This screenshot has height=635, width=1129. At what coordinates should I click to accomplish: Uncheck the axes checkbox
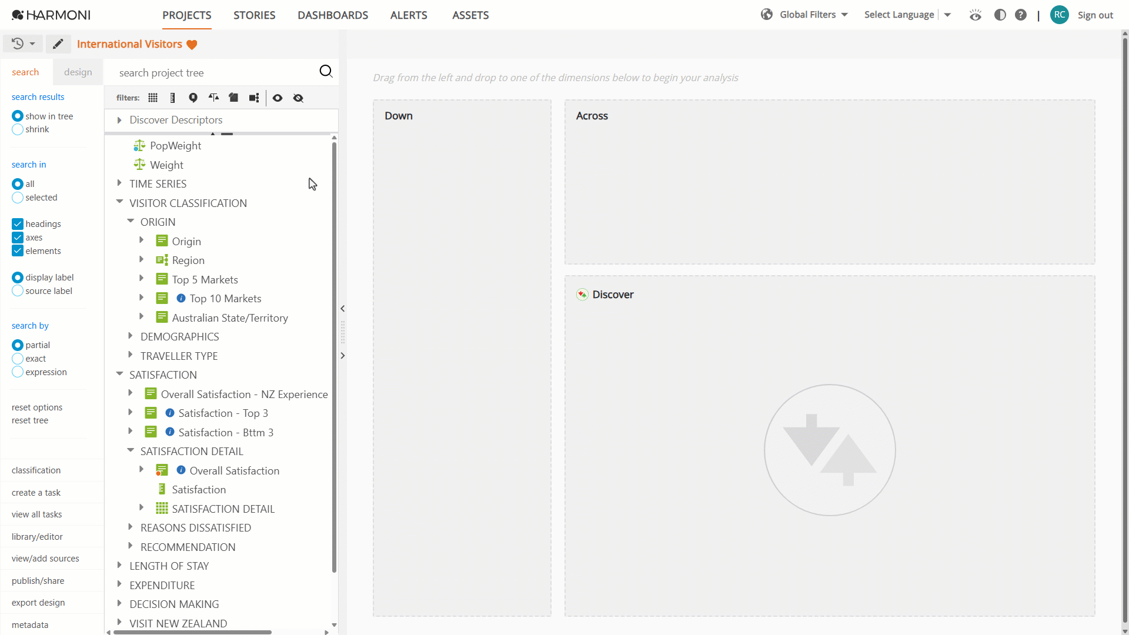(18, 238)
